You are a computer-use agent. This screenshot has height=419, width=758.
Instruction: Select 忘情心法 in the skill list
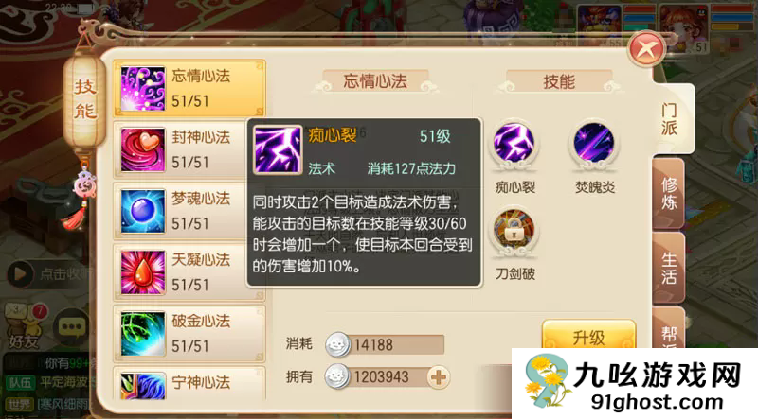(x=189, y=88)
